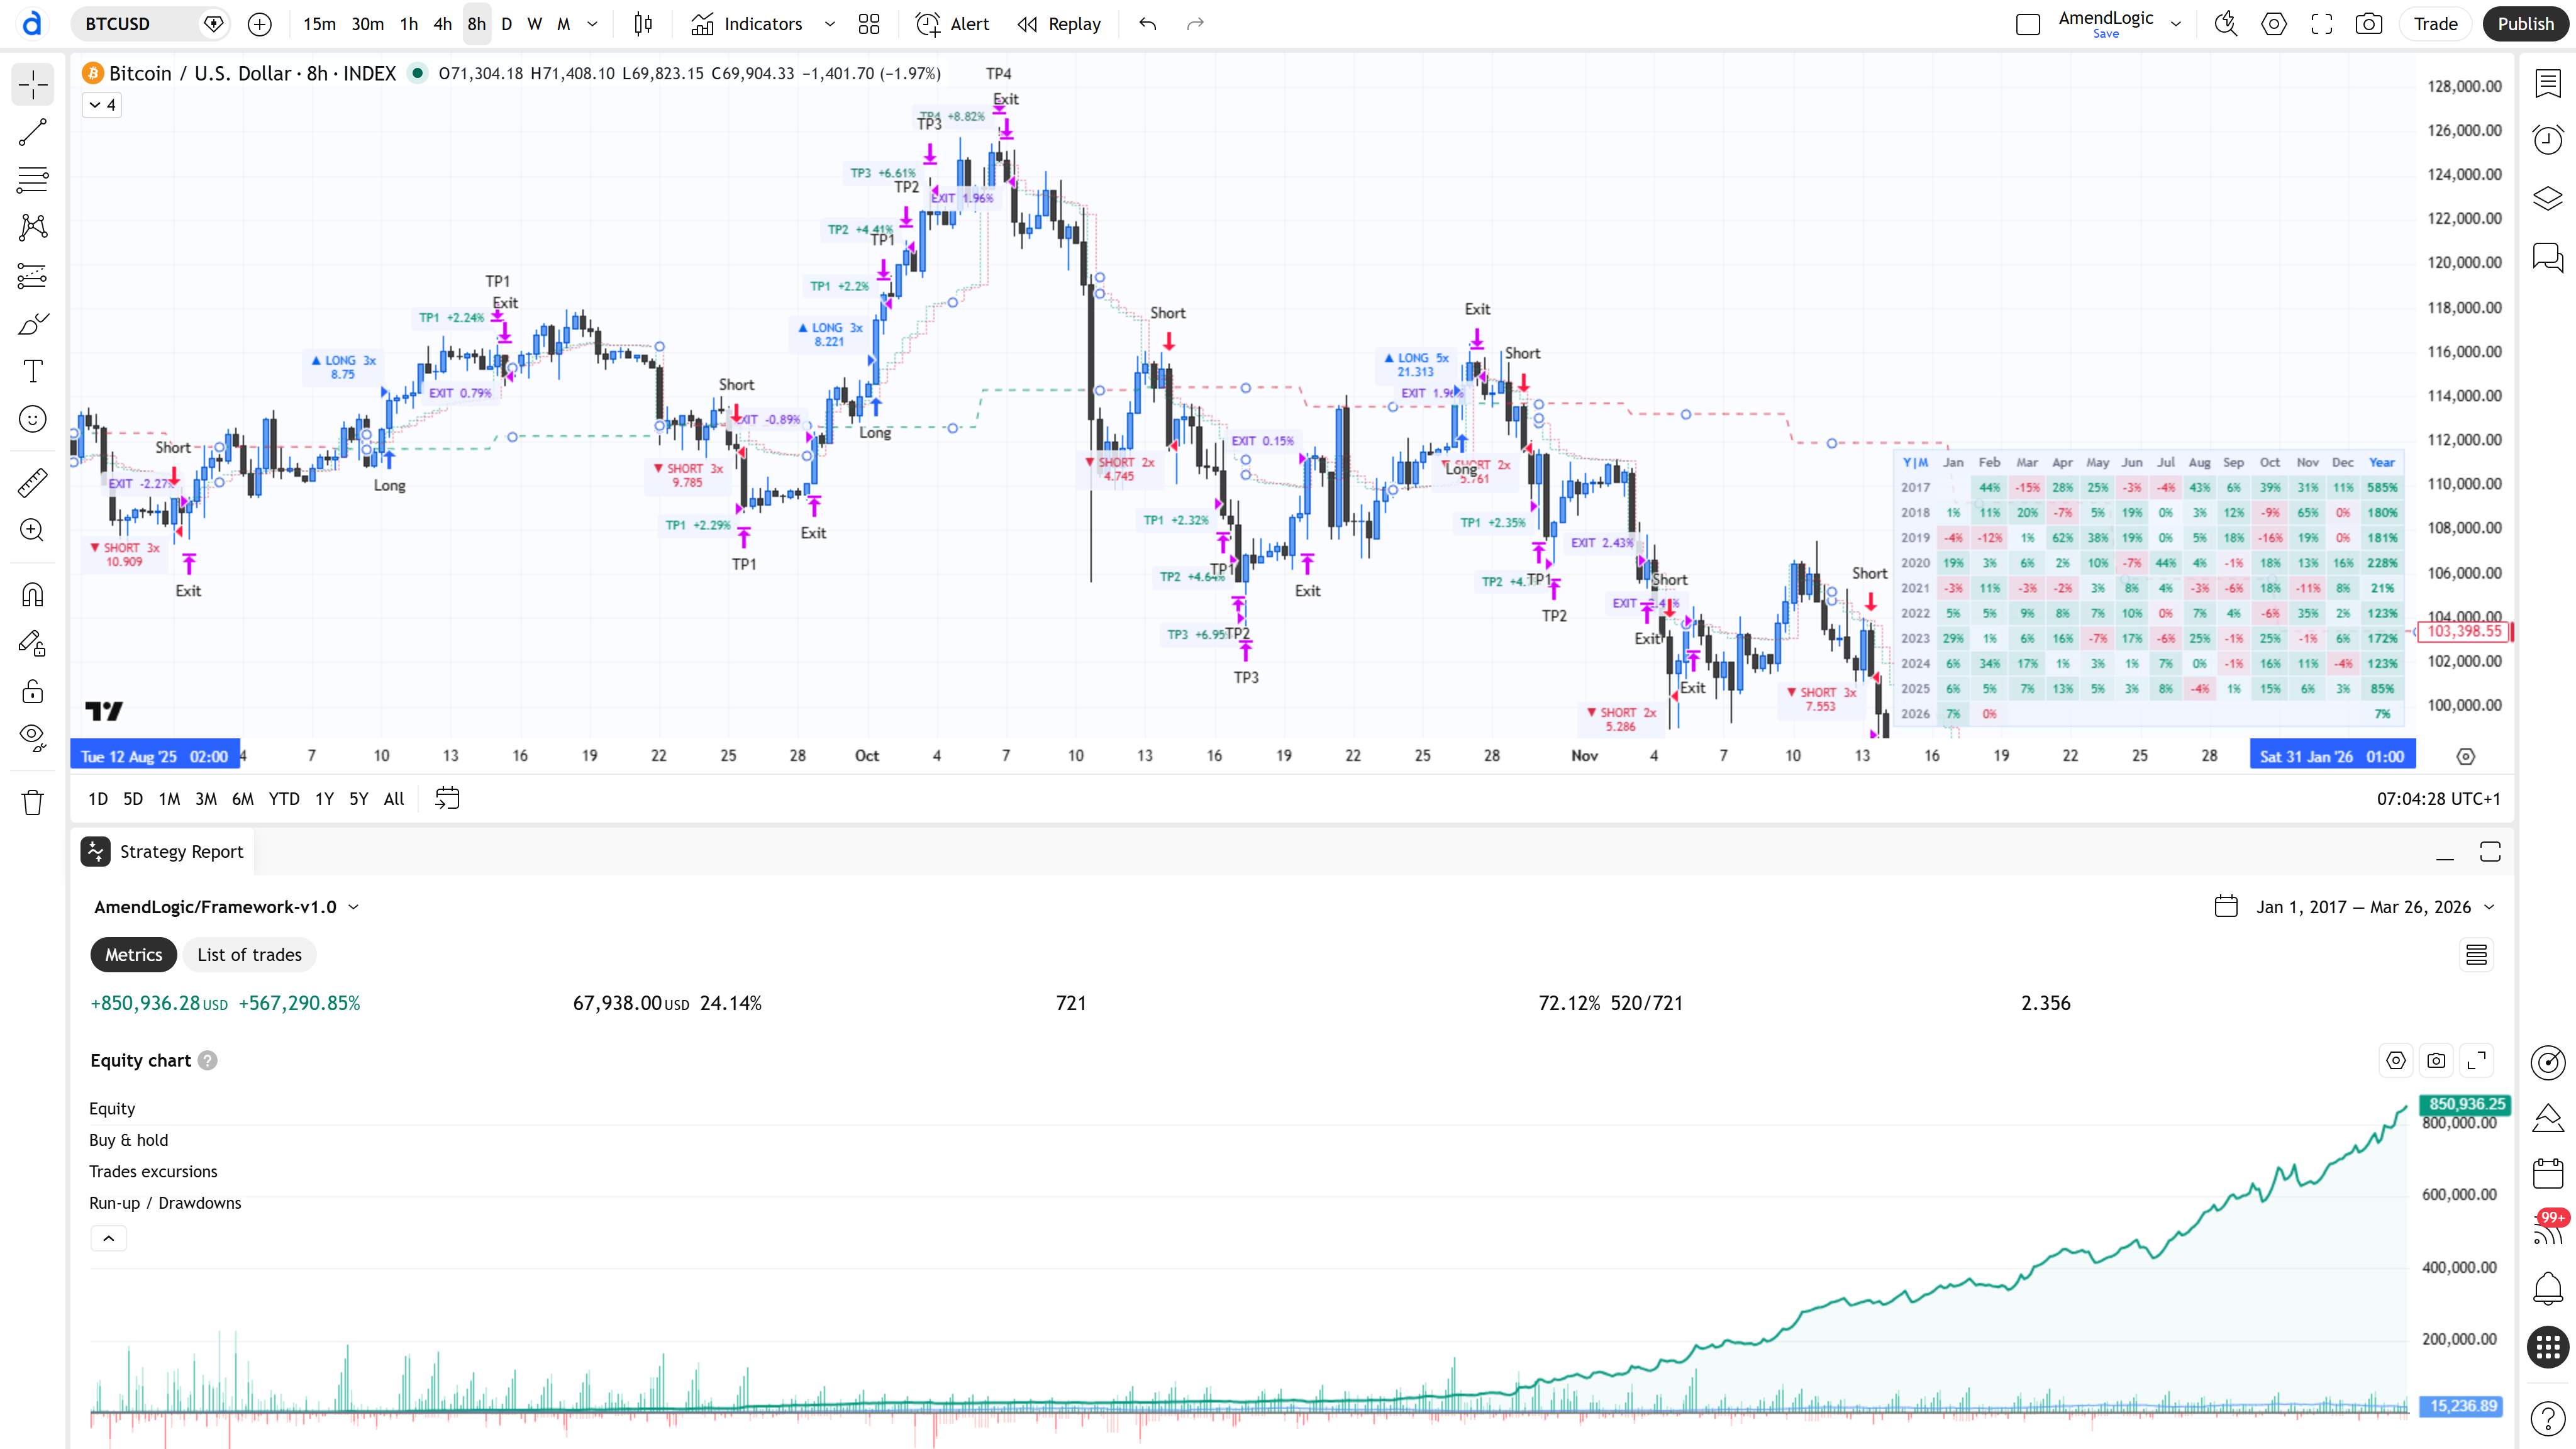Toggle lock all drawing tools
2576x1449 pixels.
32,692
